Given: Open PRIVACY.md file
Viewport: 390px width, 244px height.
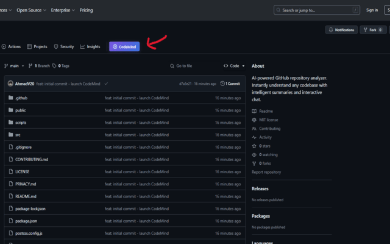Looking at the screenshot, I should [x=26, y=184].
